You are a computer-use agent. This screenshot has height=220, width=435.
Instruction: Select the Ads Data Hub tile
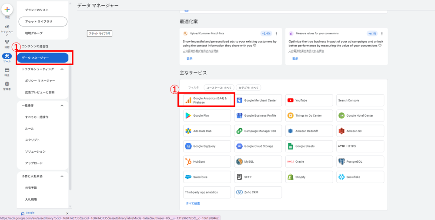pos(207,131)
